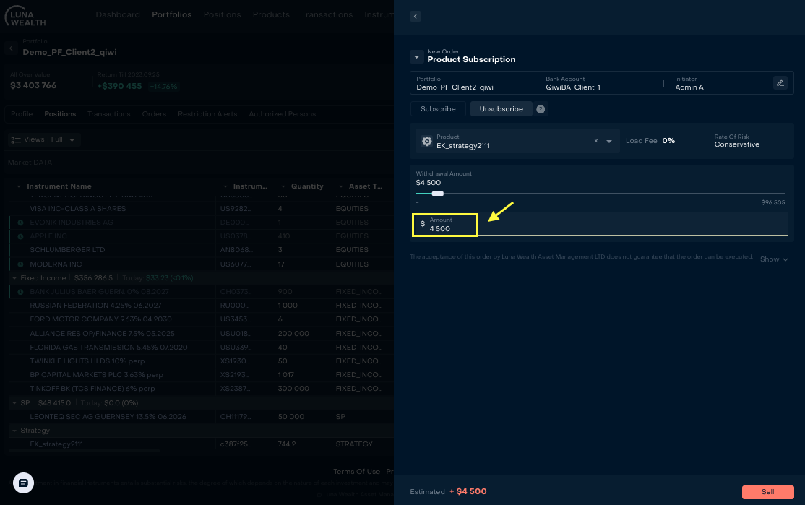Click the edit pencil icon beside Initiator
Viewport: 805px width, 505px height.
[x=780, y=83]
